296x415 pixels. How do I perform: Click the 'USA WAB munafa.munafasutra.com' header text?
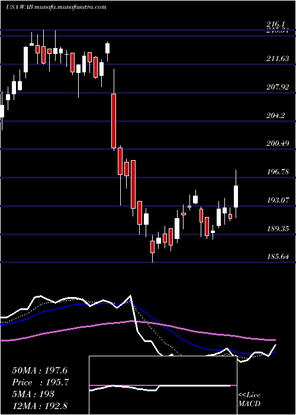[56, 7]
